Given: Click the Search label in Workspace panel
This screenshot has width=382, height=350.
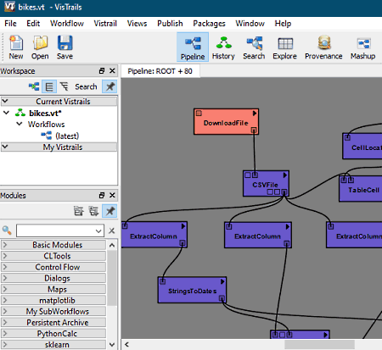Looking at the screenshot, I should click(x=86, y=86).
